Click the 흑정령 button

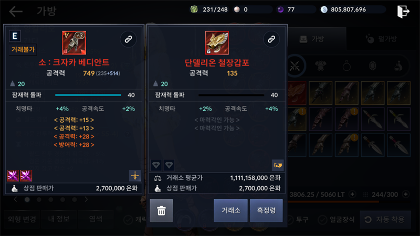pyautogui.click(x=266, y=211)
